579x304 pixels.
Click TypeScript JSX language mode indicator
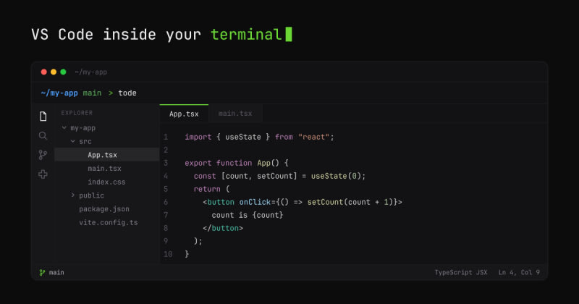[x=461, y=273]
